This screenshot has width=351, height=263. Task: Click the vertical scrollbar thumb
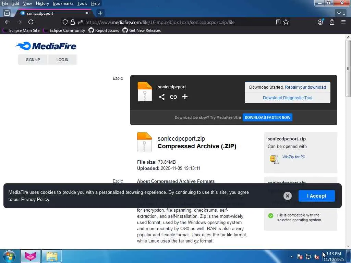coord(348,68)
